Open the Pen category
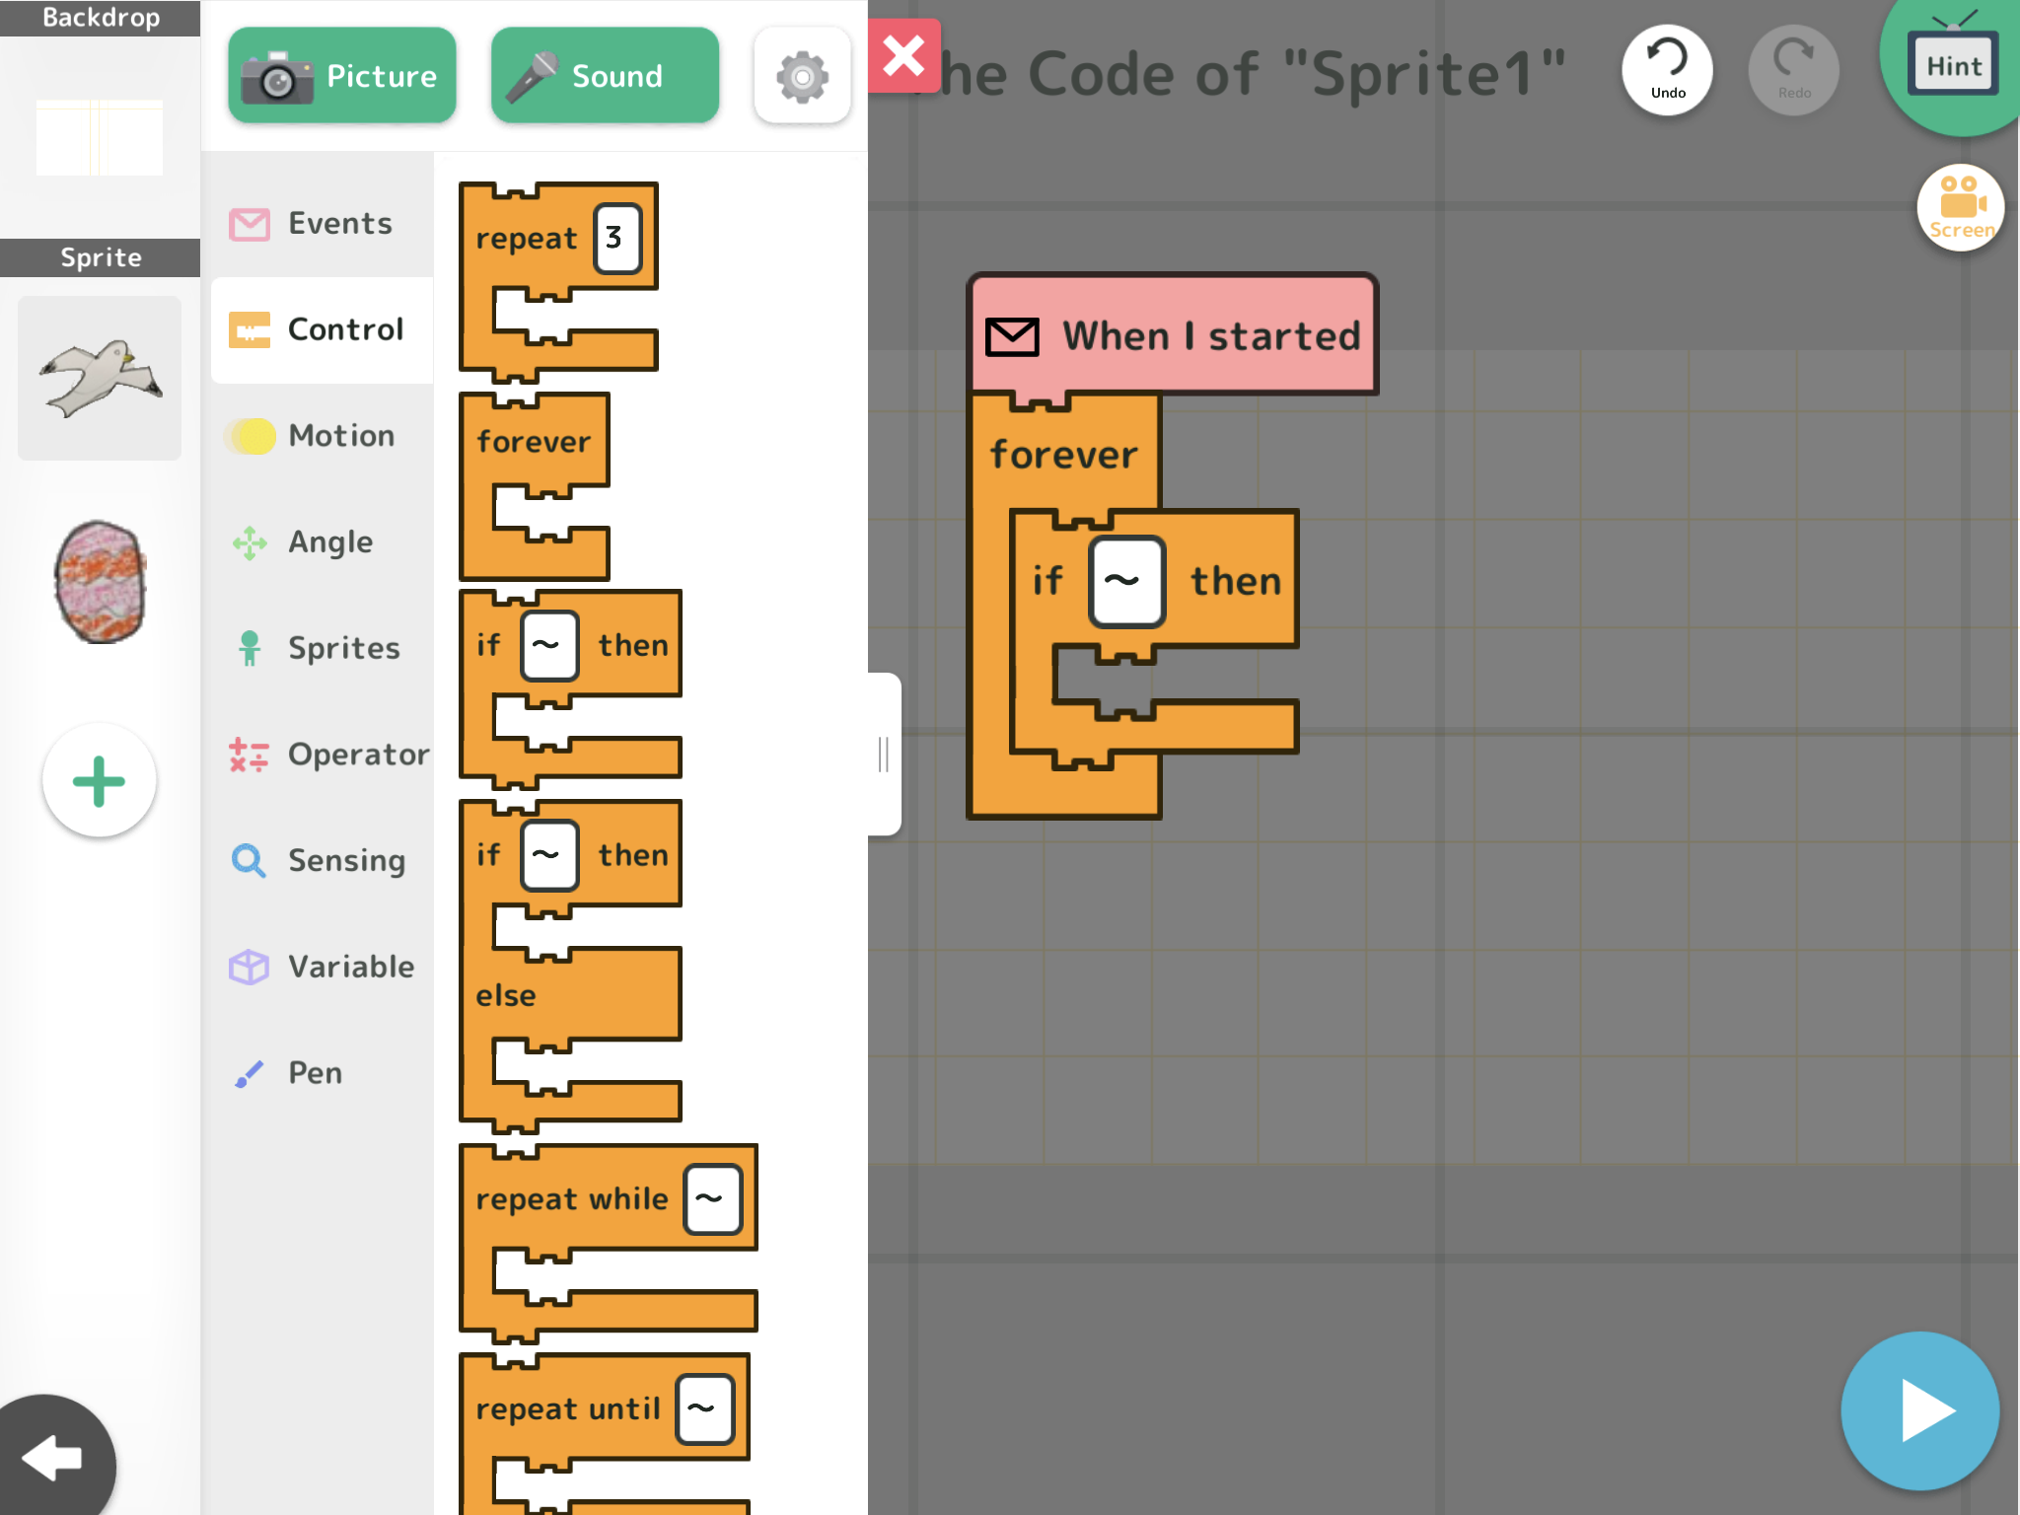Screen dimensions: 2020x1515 click(322, 1073)
